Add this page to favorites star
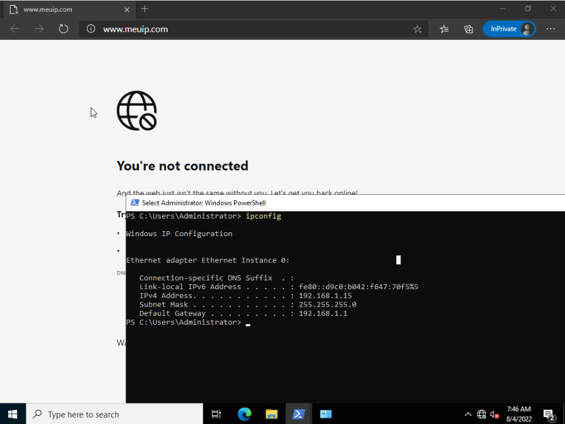The width and height of the screenshot is (565, 424). [x=417, y=29]
